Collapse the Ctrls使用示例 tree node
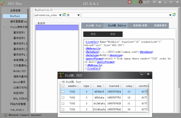 tap(4, 27)
